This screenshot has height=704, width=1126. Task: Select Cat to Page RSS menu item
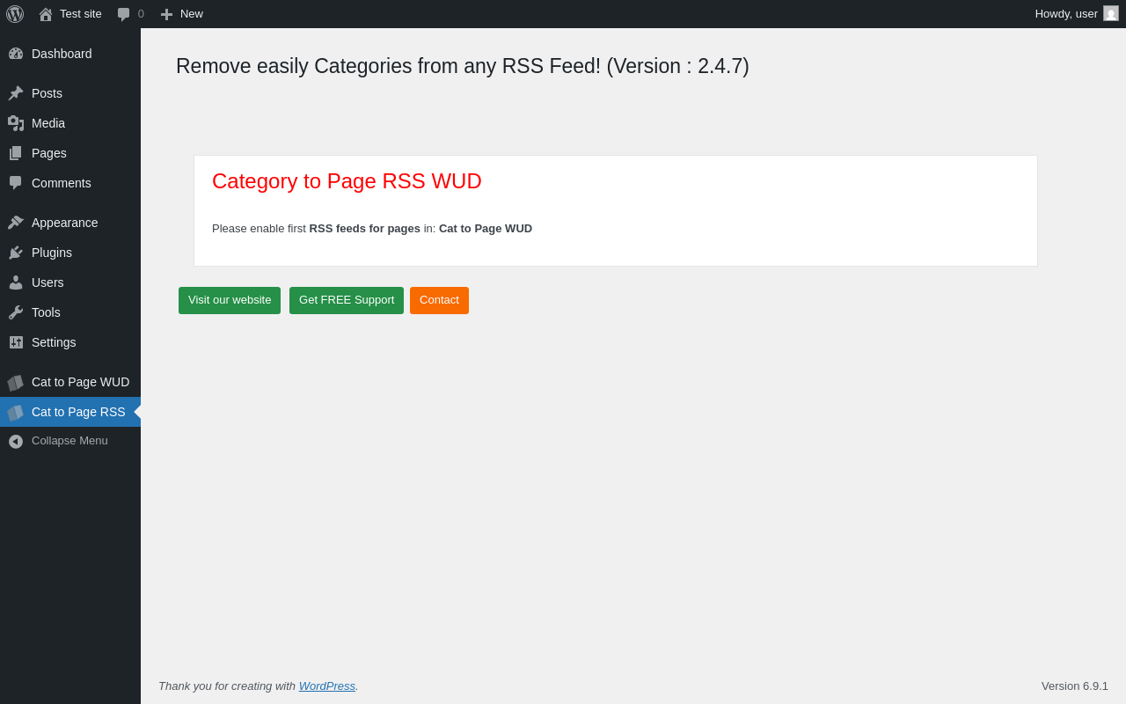70,412
